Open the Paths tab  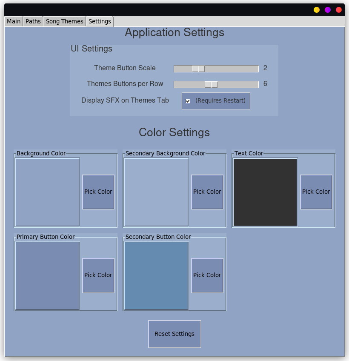pyautogui.click(x=33, y=21)
